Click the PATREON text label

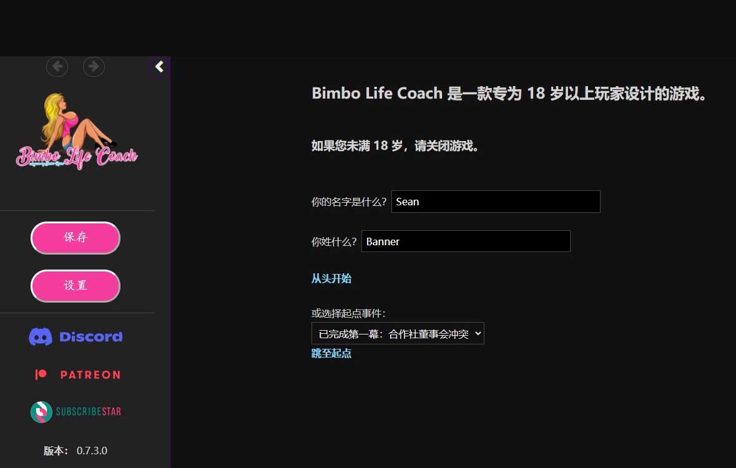pos(90,374)
